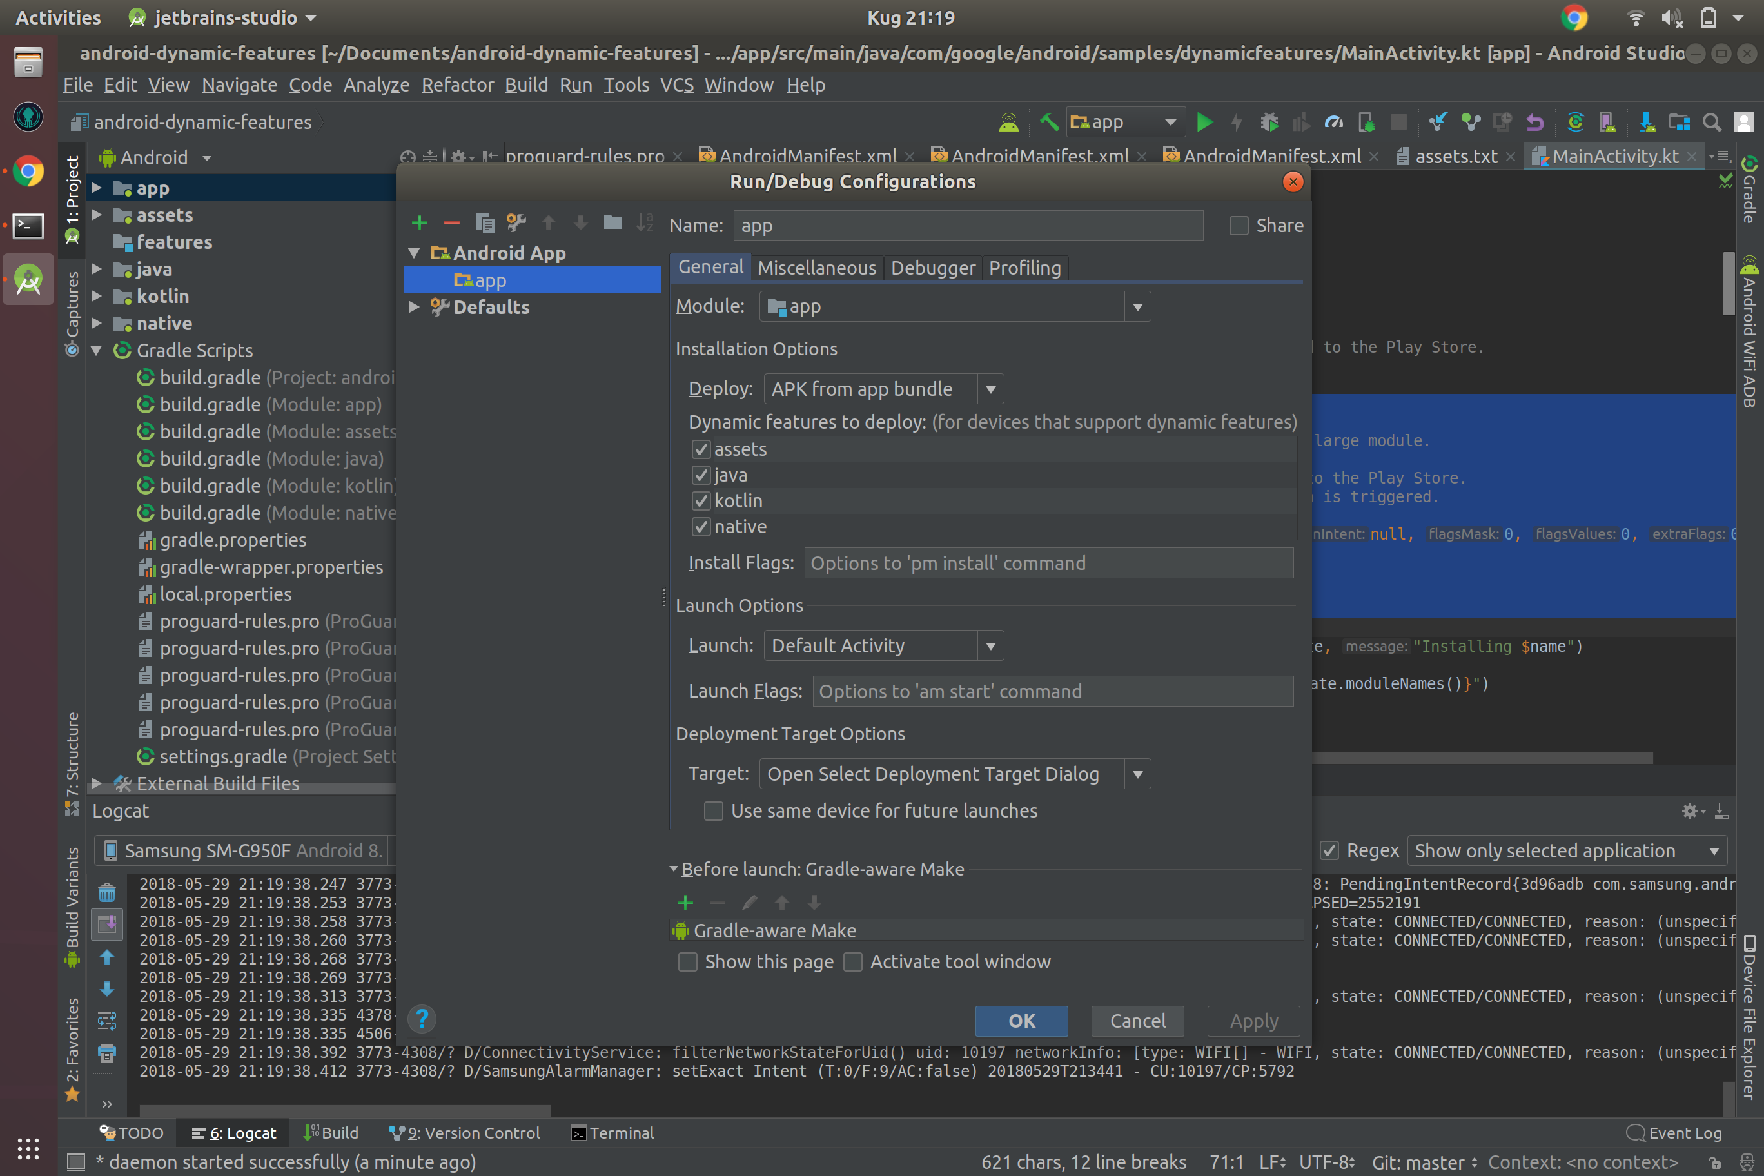Open the Deploy dropdown showing APK from app bundle

[990, 389]
